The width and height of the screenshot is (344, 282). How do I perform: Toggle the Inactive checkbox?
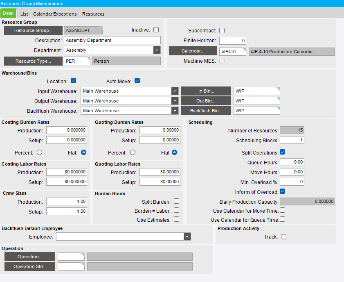(155, 30)
